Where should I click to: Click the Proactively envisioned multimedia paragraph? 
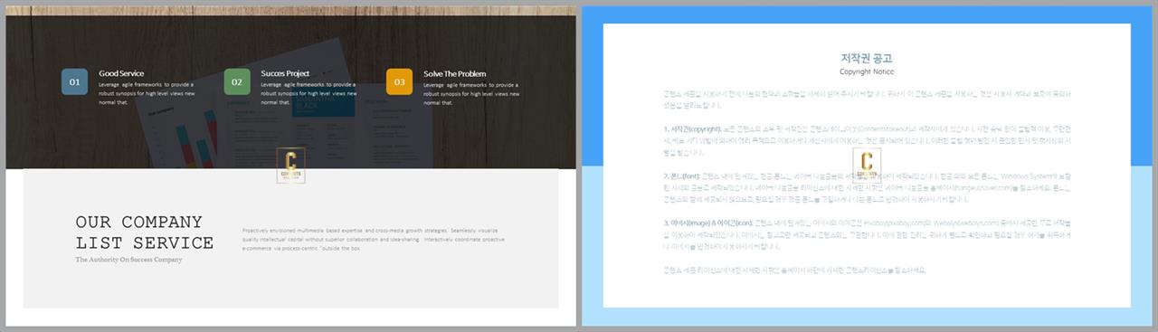tap(374, 239)
